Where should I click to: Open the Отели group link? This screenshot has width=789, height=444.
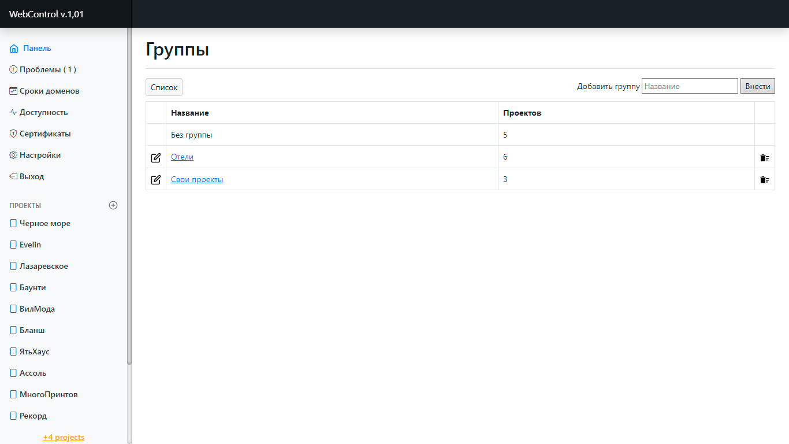[182, 157]
